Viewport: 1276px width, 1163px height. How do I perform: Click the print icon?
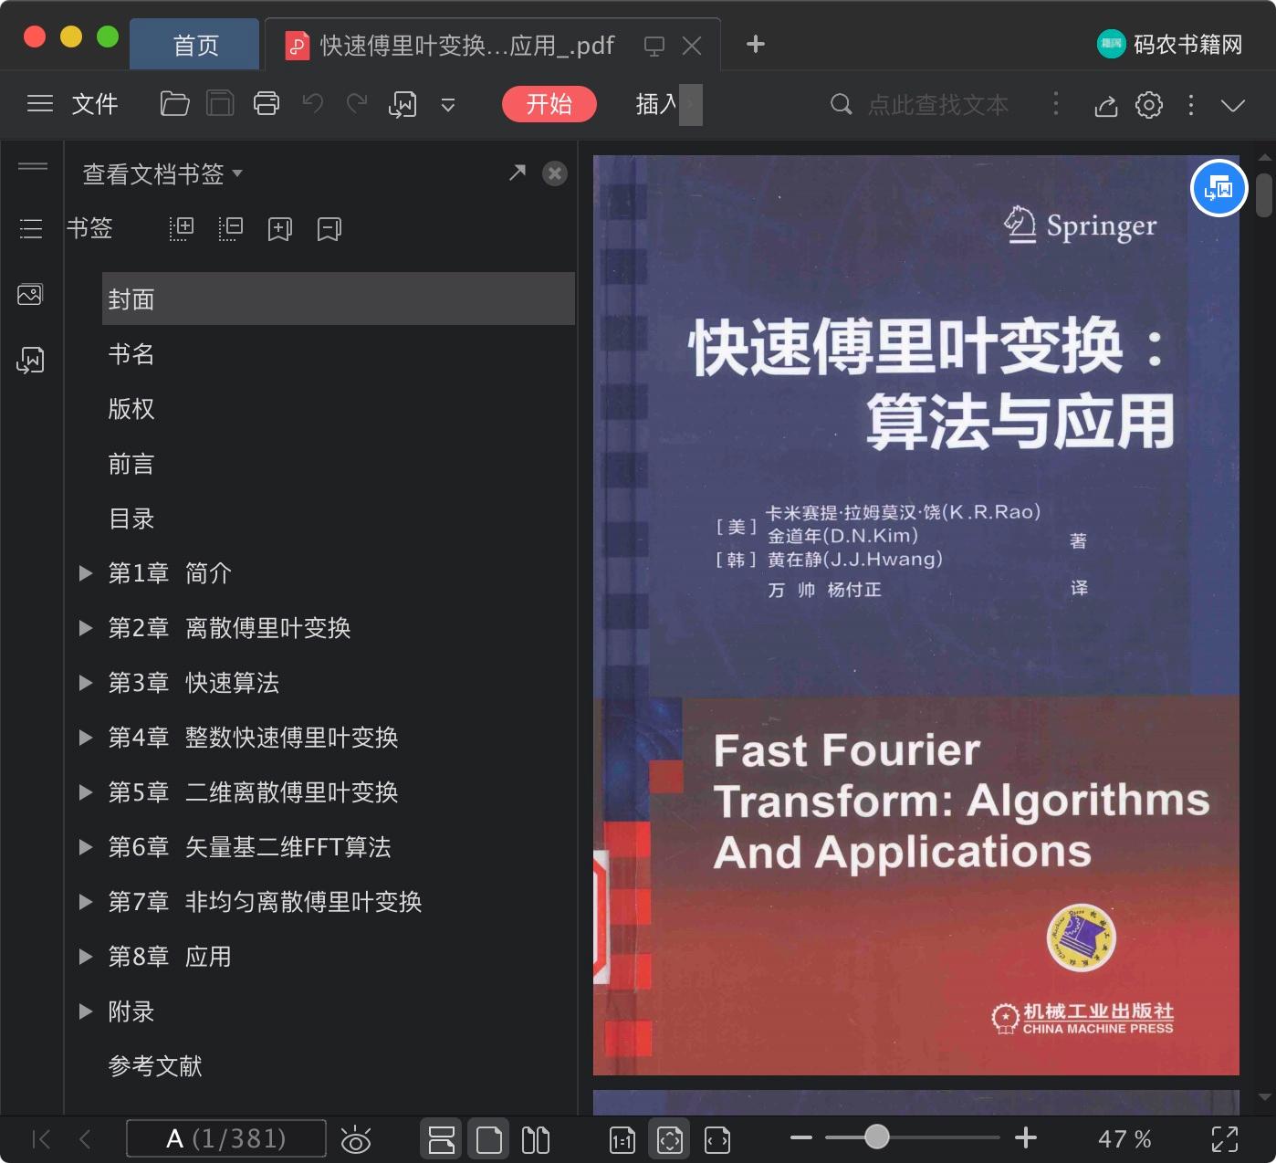267,104
